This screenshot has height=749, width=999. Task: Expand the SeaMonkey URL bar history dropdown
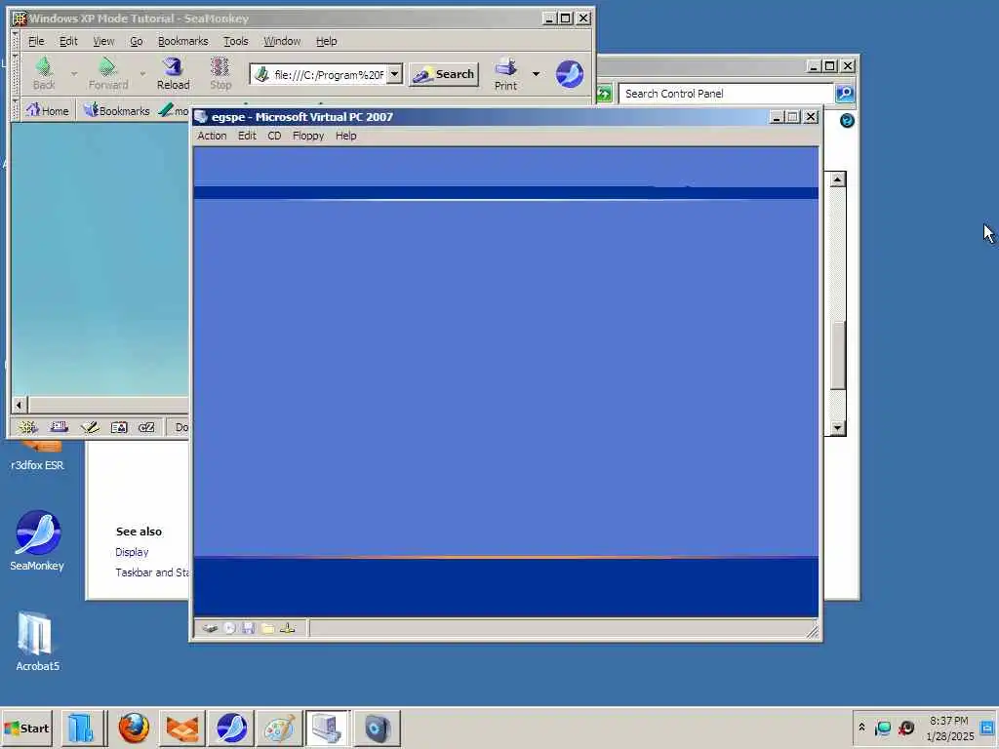tap(395, 74)
